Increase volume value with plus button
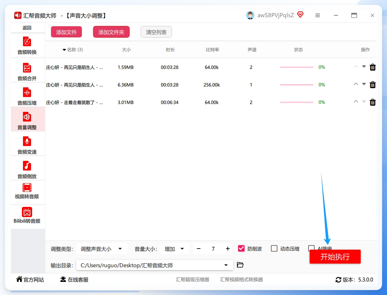This screenshot has height=295, width=387. click(227, 249)
